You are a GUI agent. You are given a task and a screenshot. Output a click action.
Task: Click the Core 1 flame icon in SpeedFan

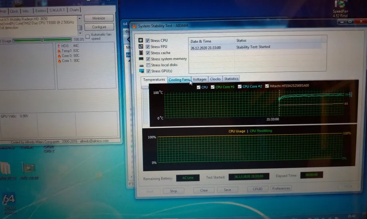[60, 61]
